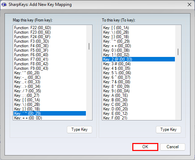Screen dimensions: 195x160
Task: Choose Key: 9 ( (00_0A) in To list
Action: tap(139, 91)
